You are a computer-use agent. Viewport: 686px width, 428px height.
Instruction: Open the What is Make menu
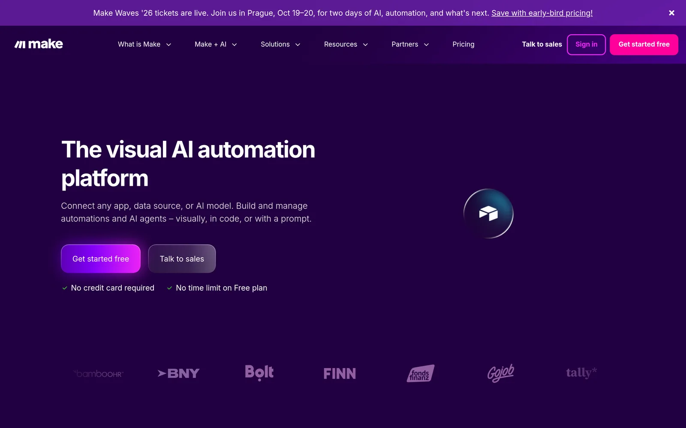coord(139,44)
